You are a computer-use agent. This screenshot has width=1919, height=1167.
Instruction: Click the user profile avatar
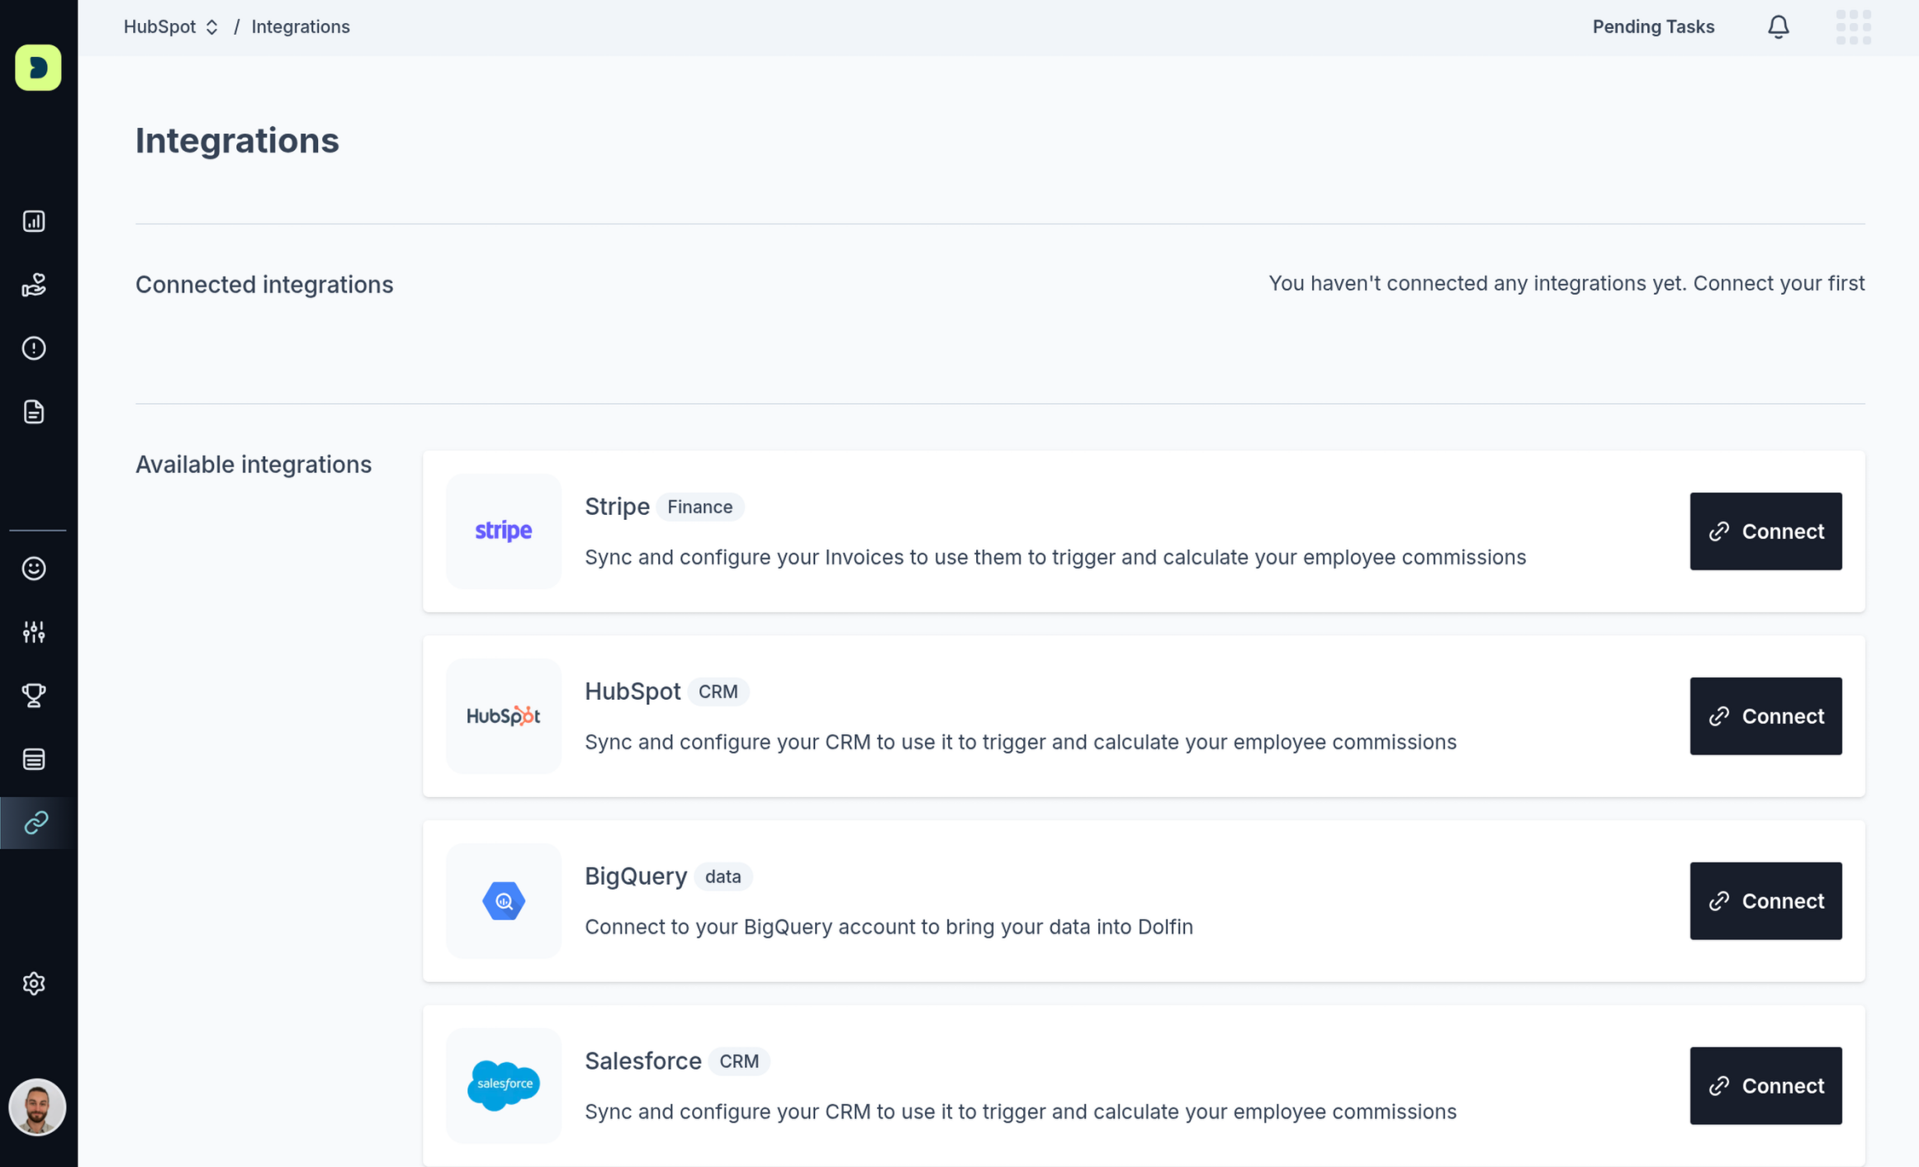37,1108
